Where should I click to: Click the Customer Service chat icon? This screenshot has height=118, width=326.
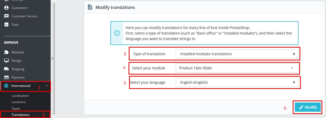6,16
